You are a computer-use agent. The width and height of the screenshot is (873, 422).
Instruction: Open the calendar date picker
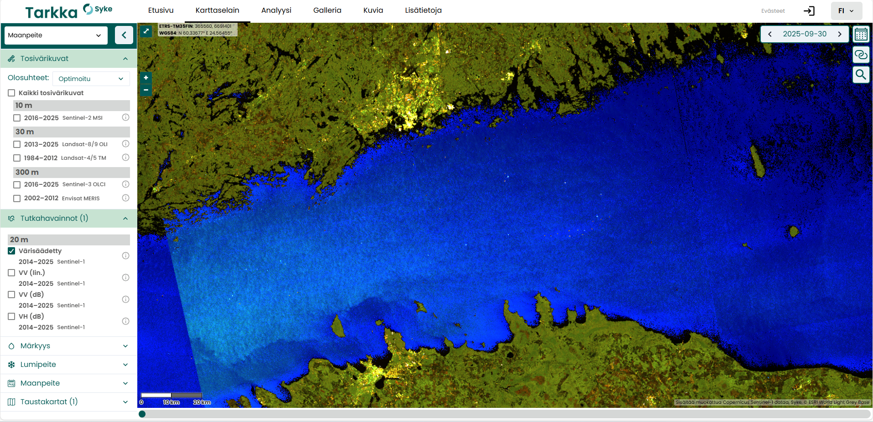coord(861,35)
